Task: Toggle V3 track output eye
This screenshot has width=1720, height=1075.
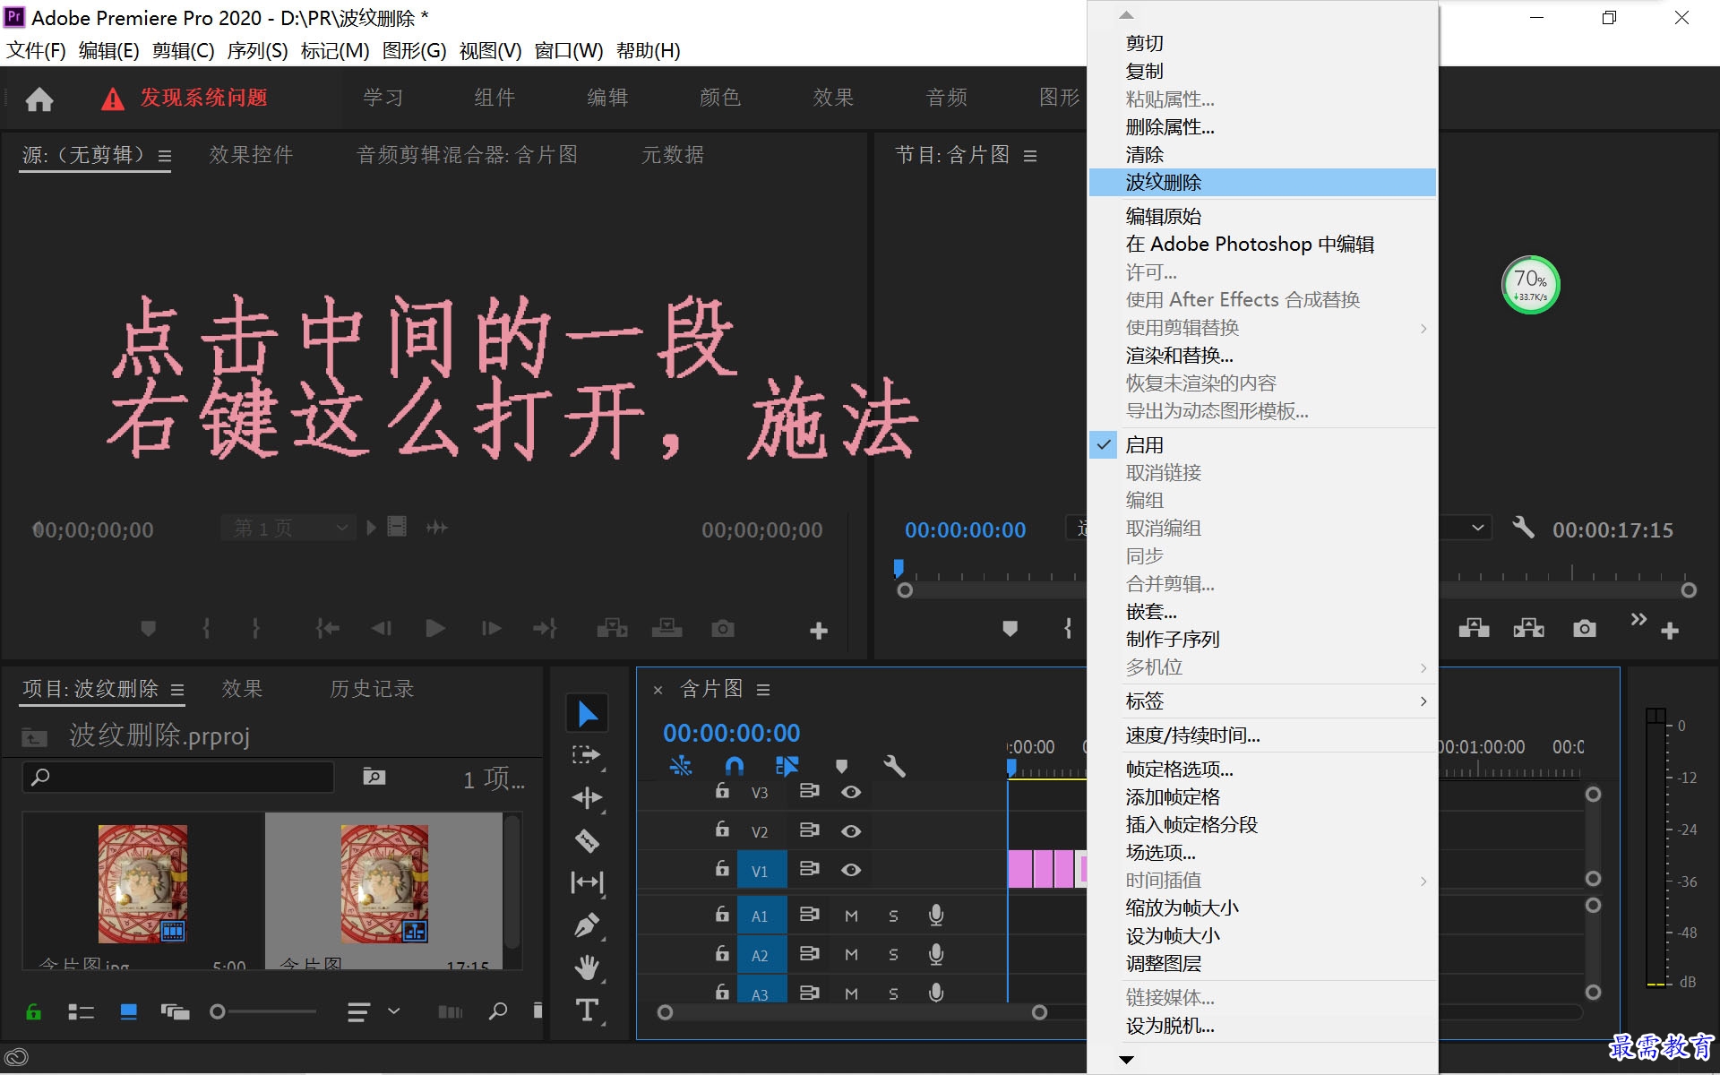Action: point(851,792)
